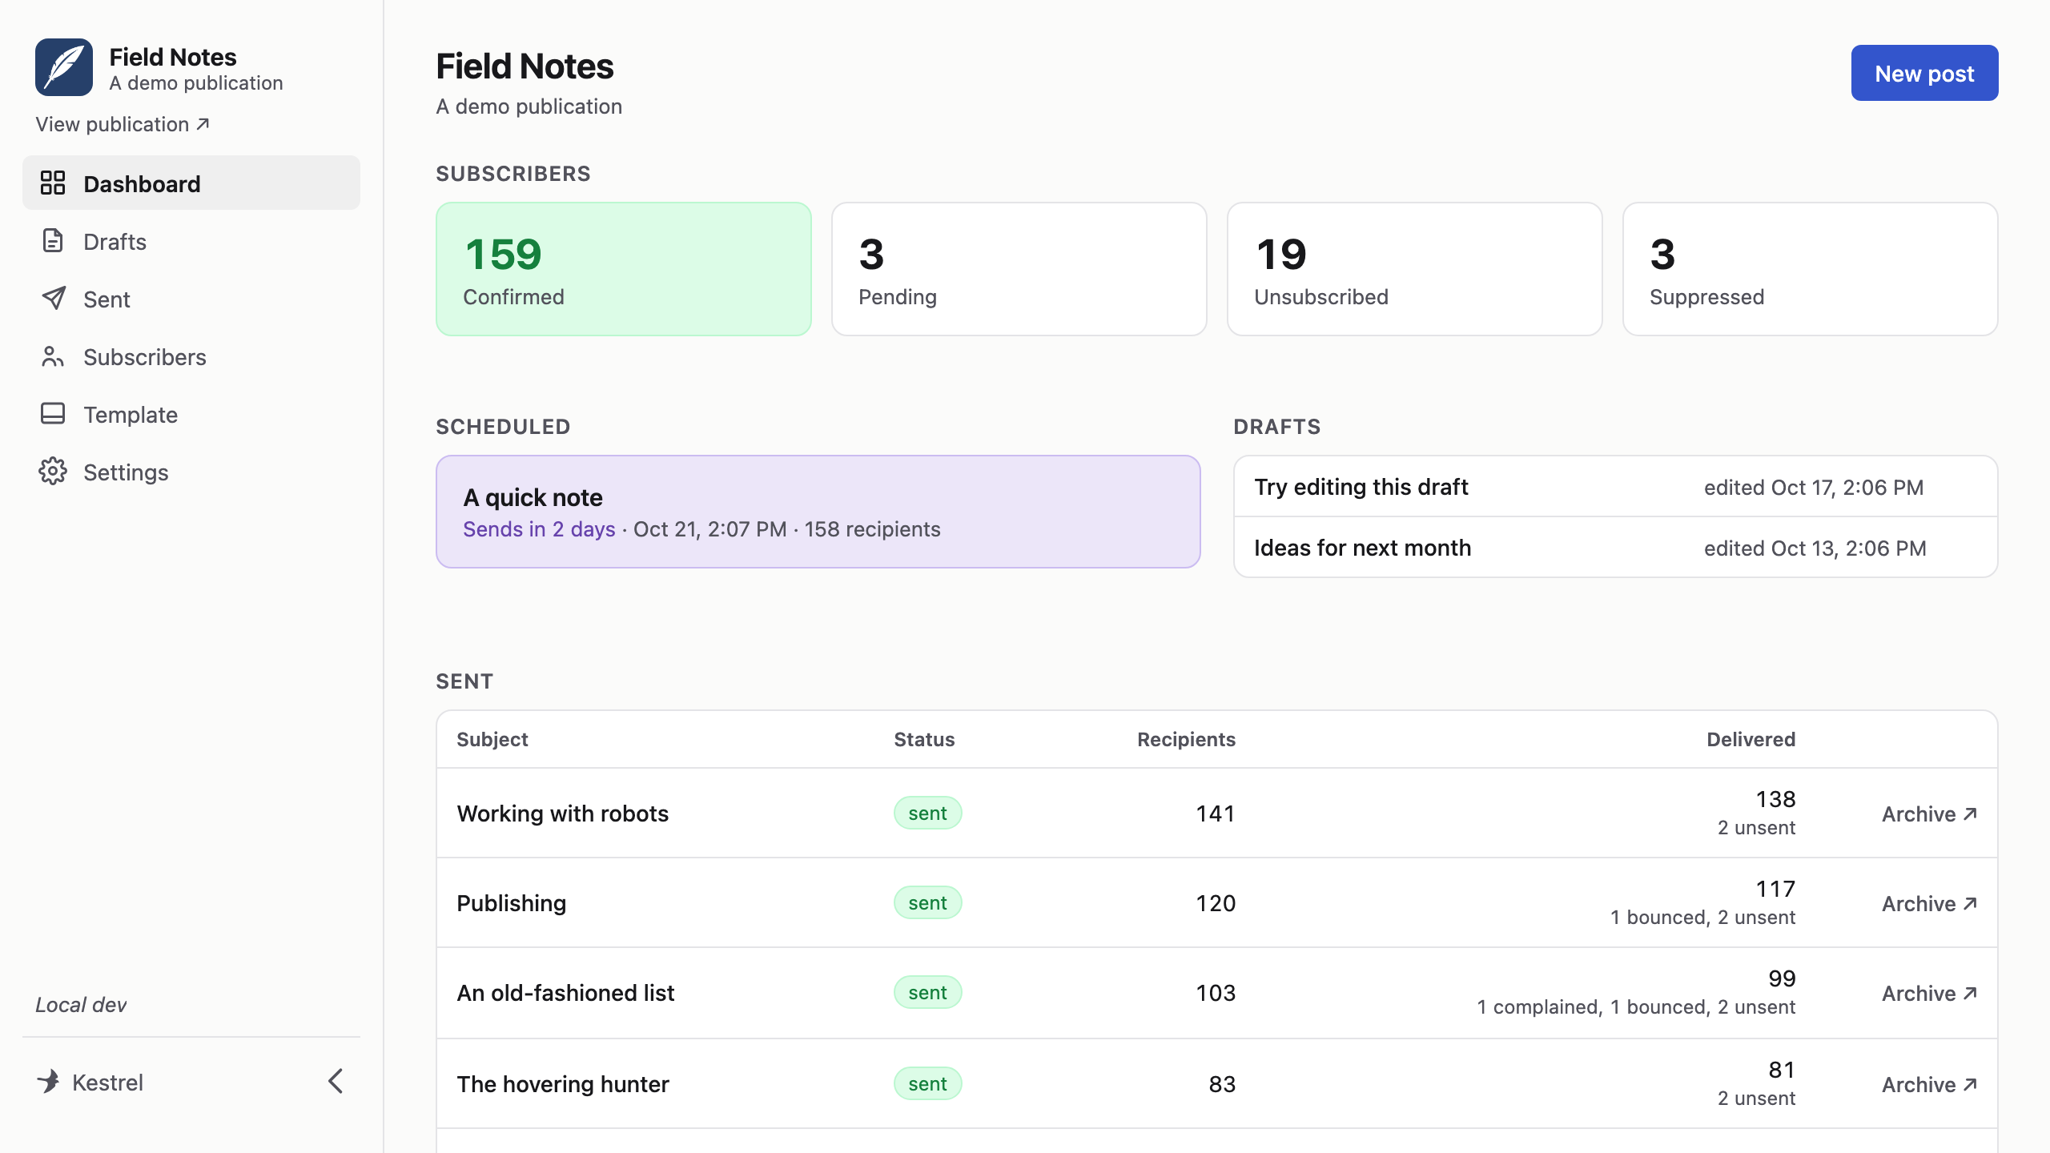The height and width of the screenshot is (1153, 2050).
Task: Click the Recipients column header
Action: click(x=1186, y=739)
